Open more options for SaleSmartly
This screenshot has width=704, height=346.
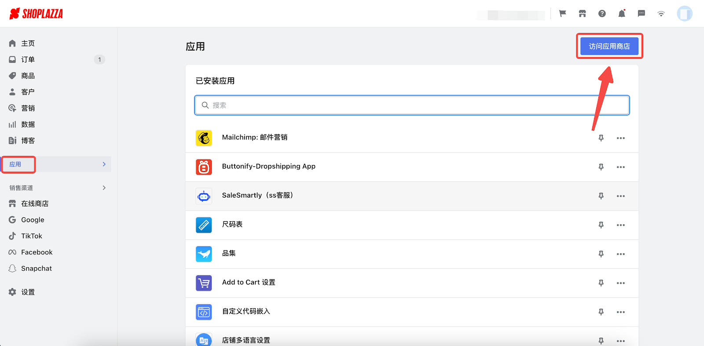[x=621, y=196]
